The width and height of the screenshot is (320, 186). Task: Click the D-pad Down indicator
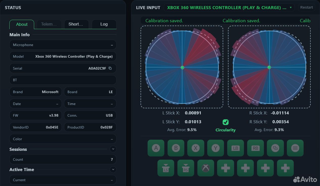pyautogui.click(x=245, y=168)
